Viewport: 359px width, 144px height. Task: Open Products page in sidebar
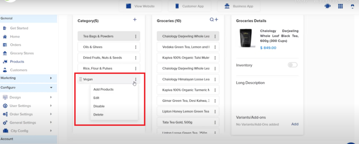tap(17, 62)
